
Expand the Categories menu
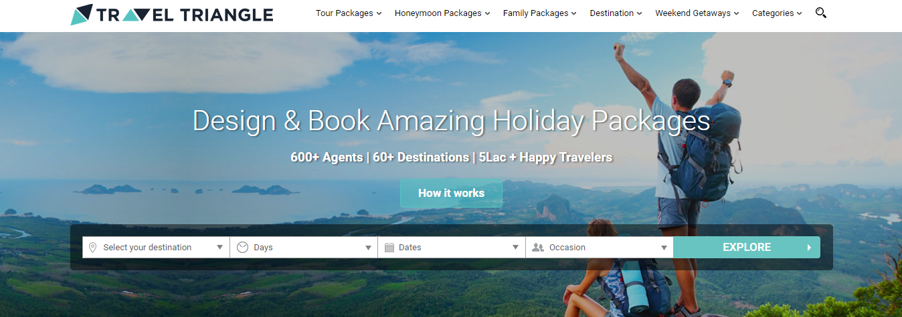tap(777, 13)
